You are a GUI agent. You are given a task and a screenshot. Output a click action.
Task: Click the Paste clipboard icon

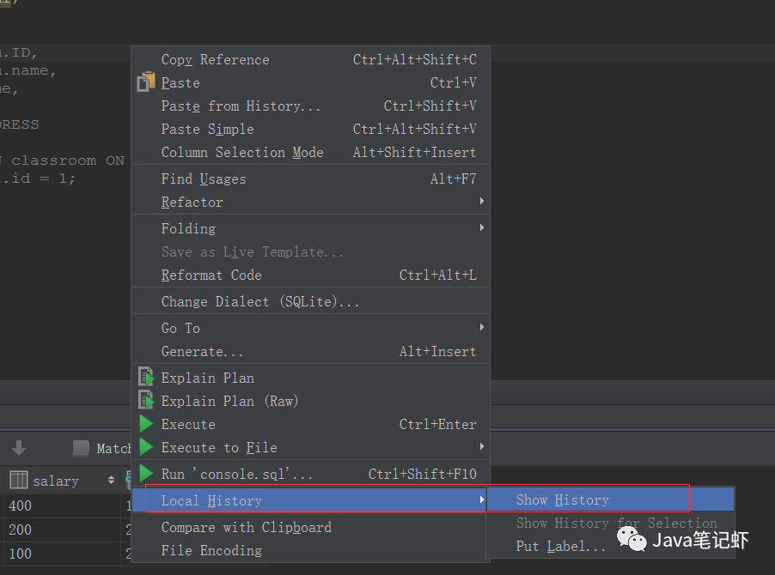pyautogui.click(x=146, y=83)
